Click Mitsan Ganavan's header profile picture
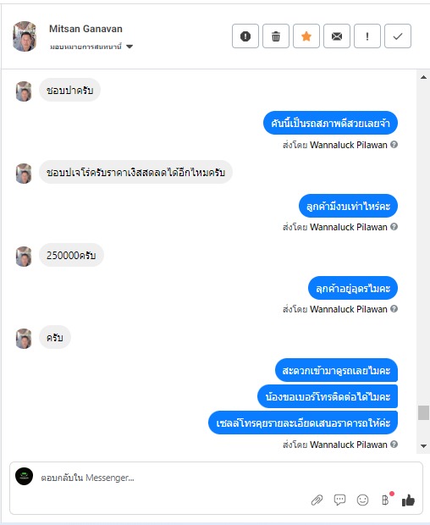 (25, 36)
